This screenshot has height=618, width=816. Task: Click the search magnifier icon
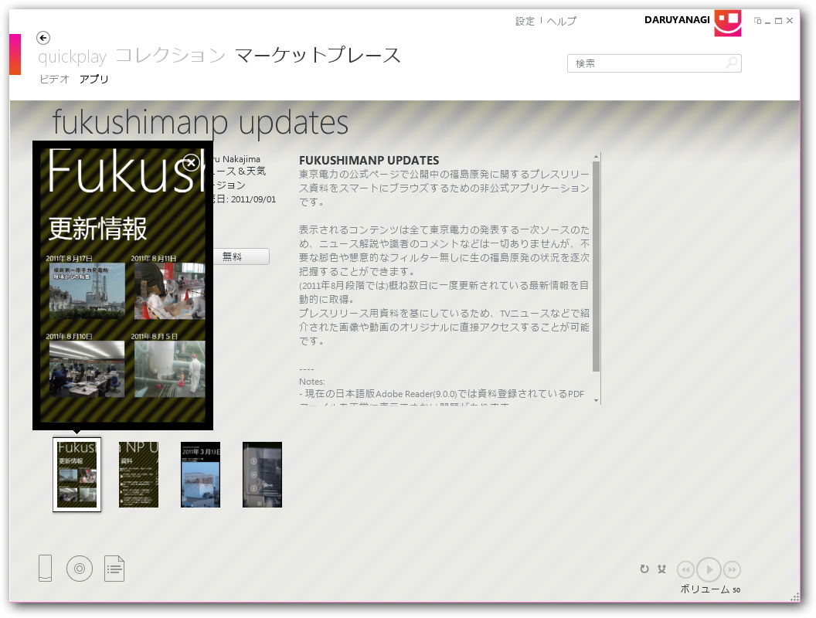(731, 63)
